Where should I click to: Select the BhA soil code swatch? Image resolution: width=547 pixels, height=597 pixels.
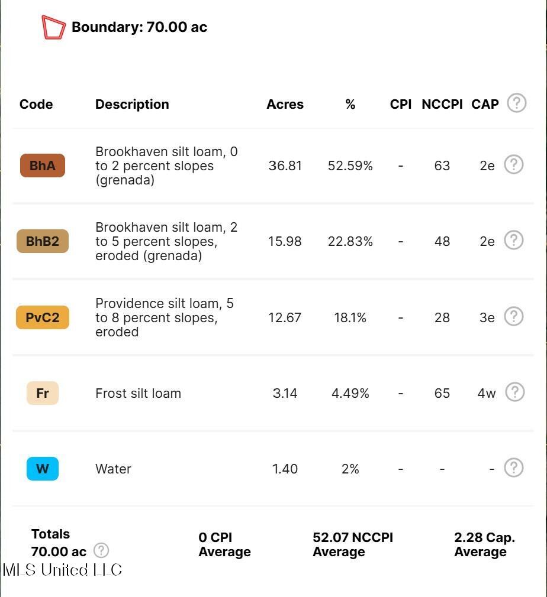[43, 166]
